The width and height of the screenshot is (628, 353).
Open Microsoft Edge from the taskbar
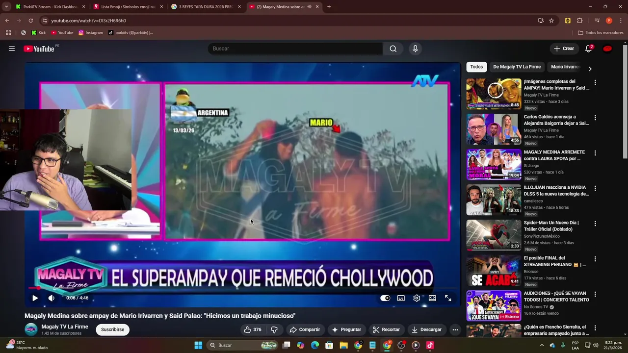coord(314,345)
